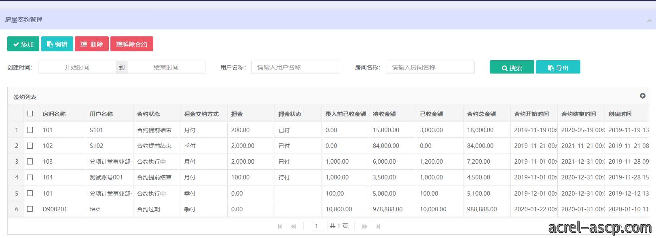Click the 编辑 edit button
This screenshot has height=238, width=656.
point(57,44)
